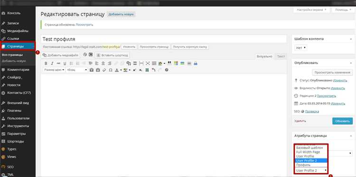Open editor help via the question mark icon

(167, 70)
